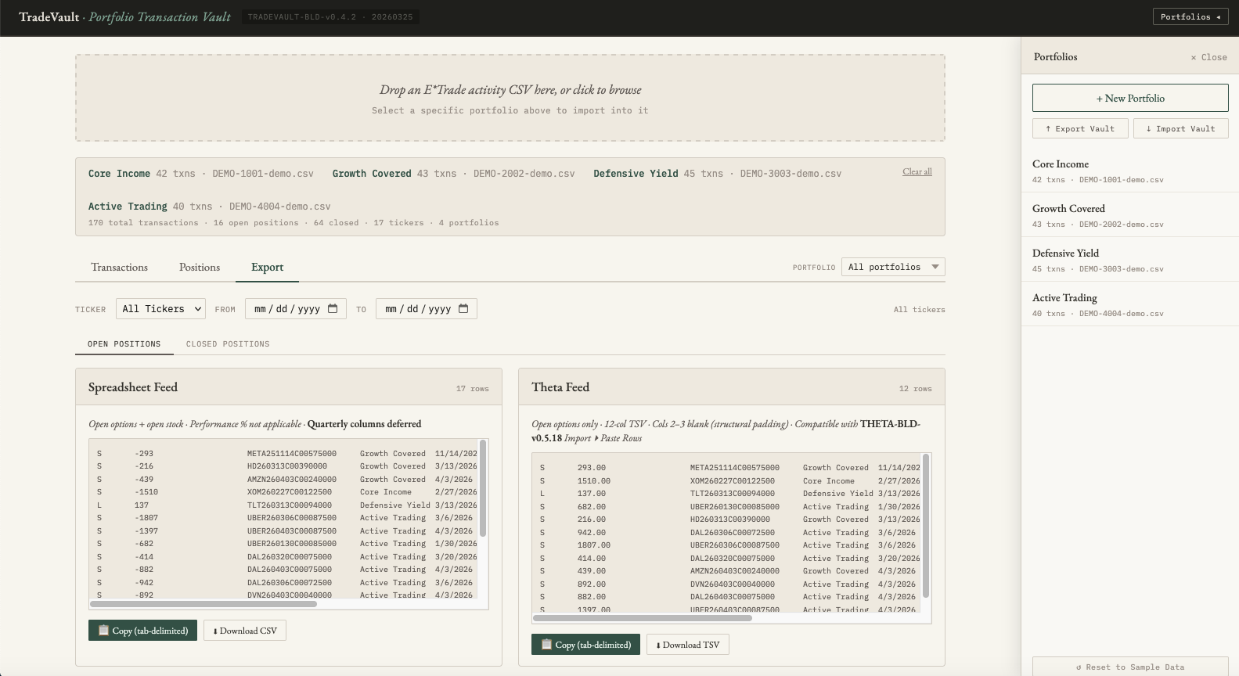
Task: Click Theta Feed horizontal scrollbar
Action: 643,618
